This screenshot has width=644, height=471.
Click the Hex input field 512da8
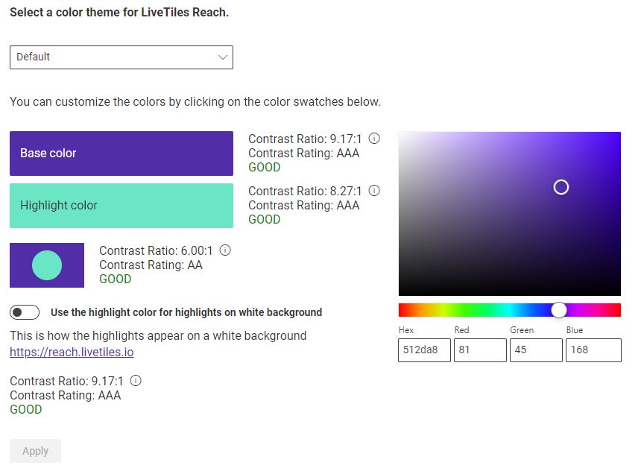tap(424, 350)
